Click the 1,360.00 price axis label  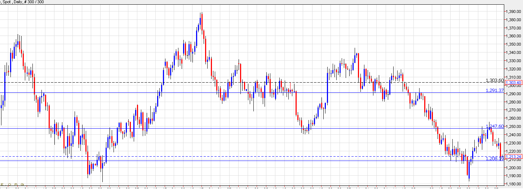[513, 36]
